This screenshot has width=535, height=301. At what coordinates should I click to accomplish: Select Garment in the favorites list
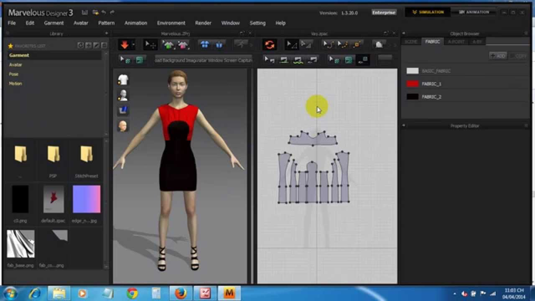tap(54, 55)
